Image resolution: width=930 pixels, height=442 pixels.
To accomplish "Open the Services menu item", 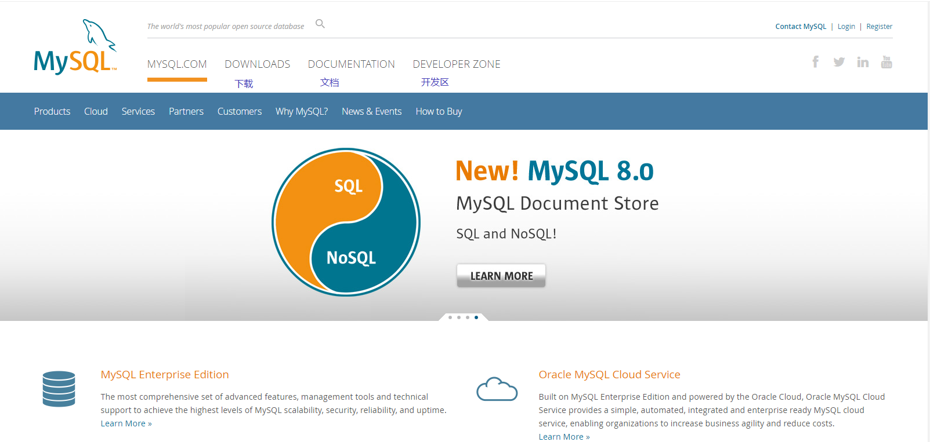I will [138, 111].
